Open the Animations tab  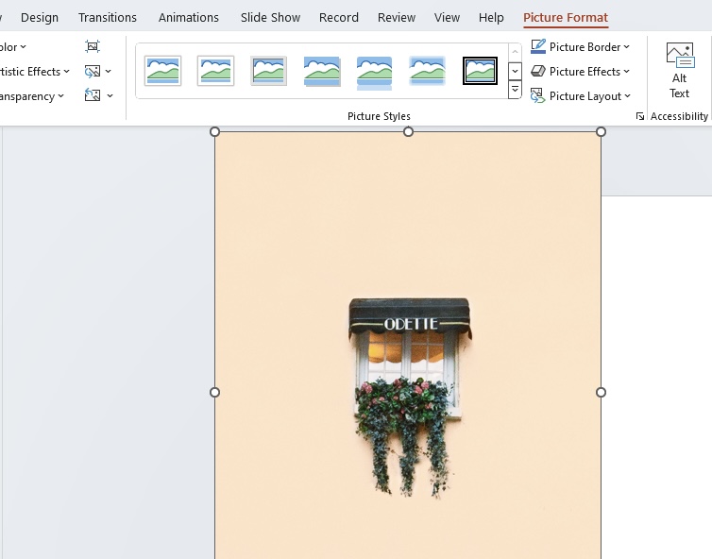pos(189,17)
